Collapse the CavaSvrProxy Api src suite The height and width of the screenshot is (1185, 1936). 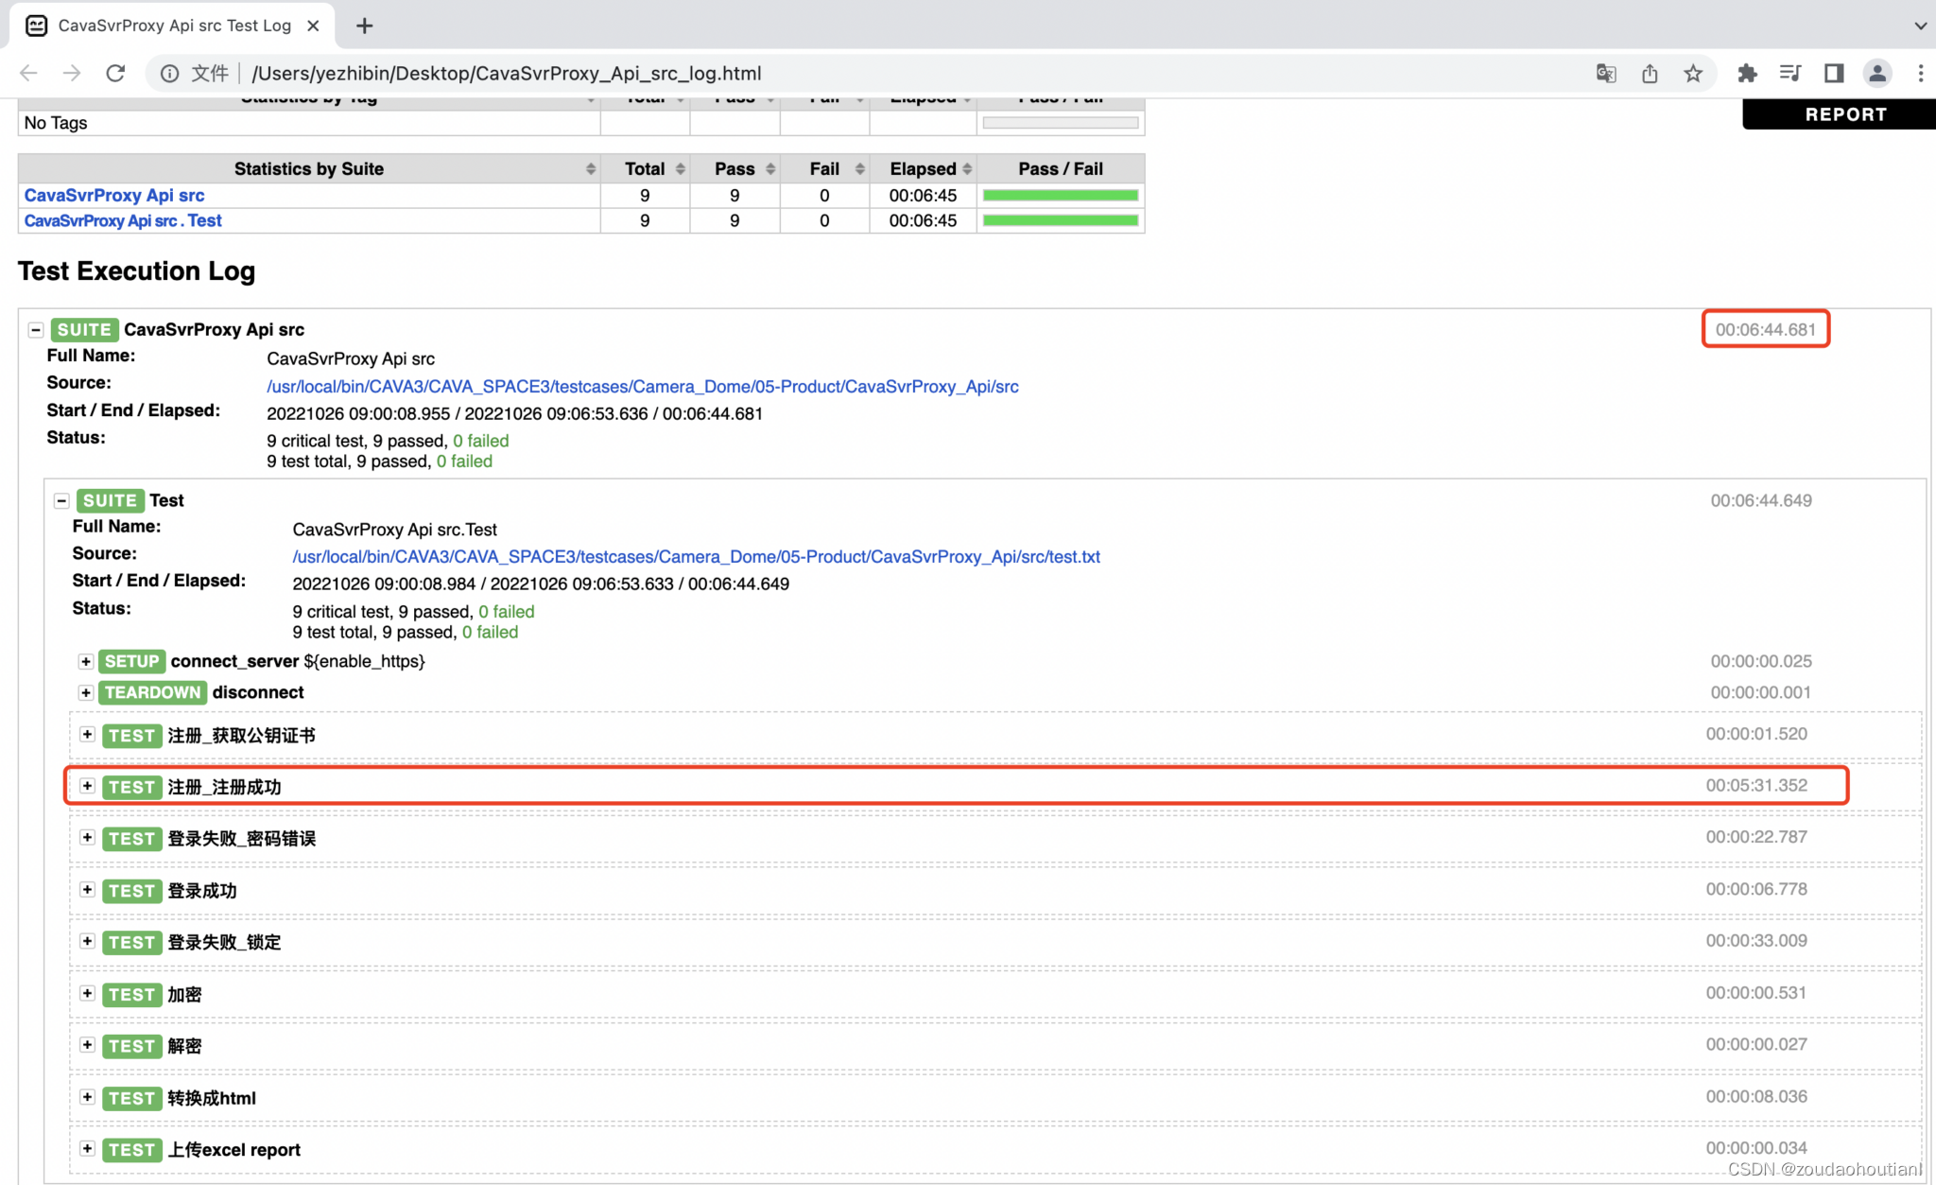36,330
